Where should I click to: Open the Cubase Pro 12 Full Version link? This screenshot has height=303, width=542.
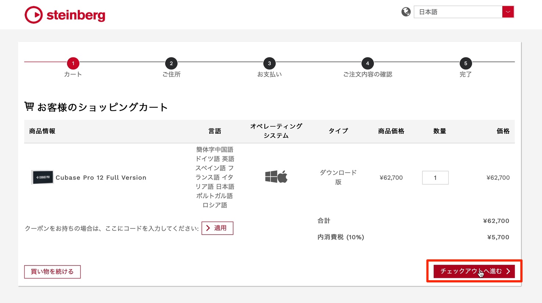[x=101, y=178]
